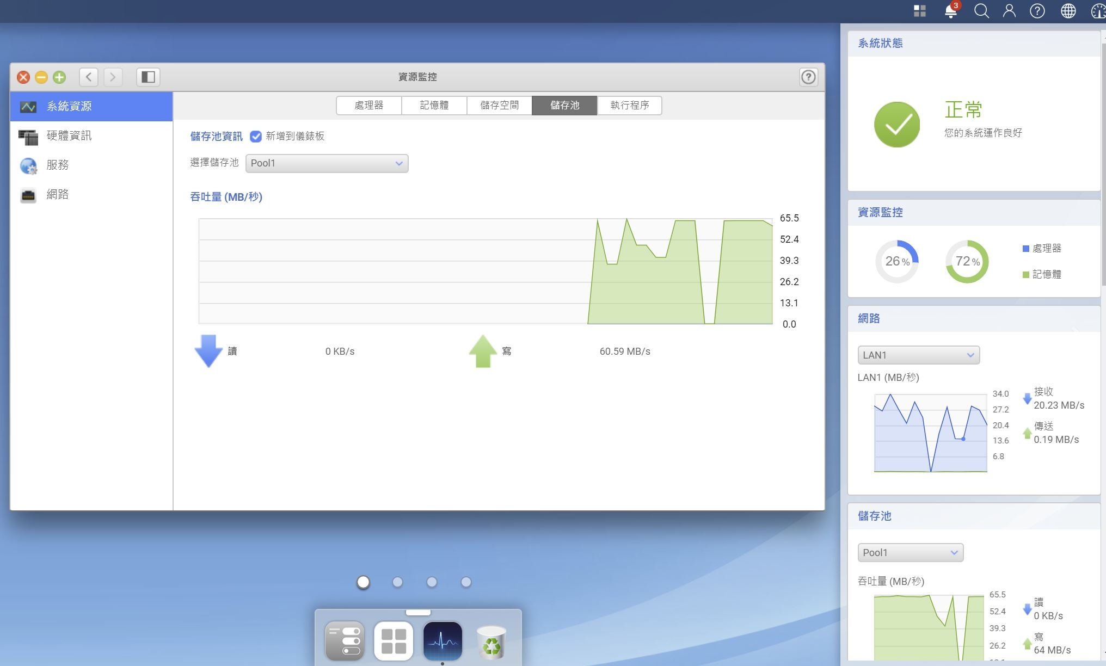Click the 60.59 MB/s write value

tap(625, 351)
